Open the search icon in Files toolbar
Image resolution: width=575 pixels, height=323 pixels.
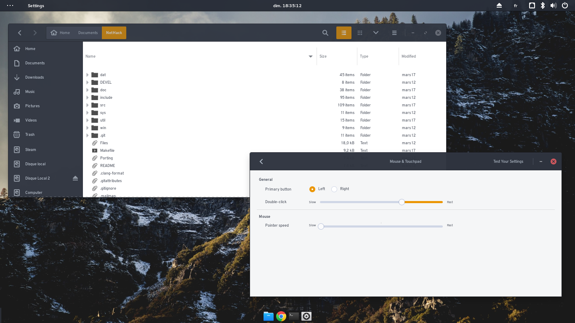point(325,32)
